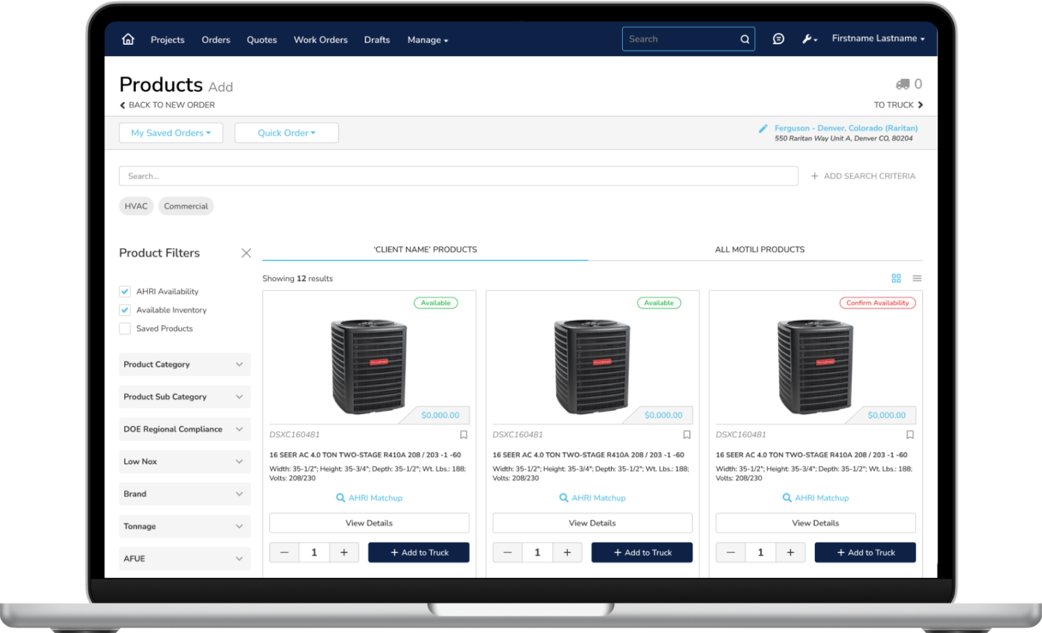This screenshot has height=633, width=1042.
Task: Switch to grid view layout
Action: pyautogui.click(x=896, y=278)
